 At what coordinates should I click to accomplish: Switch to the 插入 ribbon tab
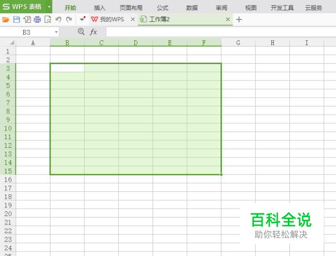pos(100,8)
